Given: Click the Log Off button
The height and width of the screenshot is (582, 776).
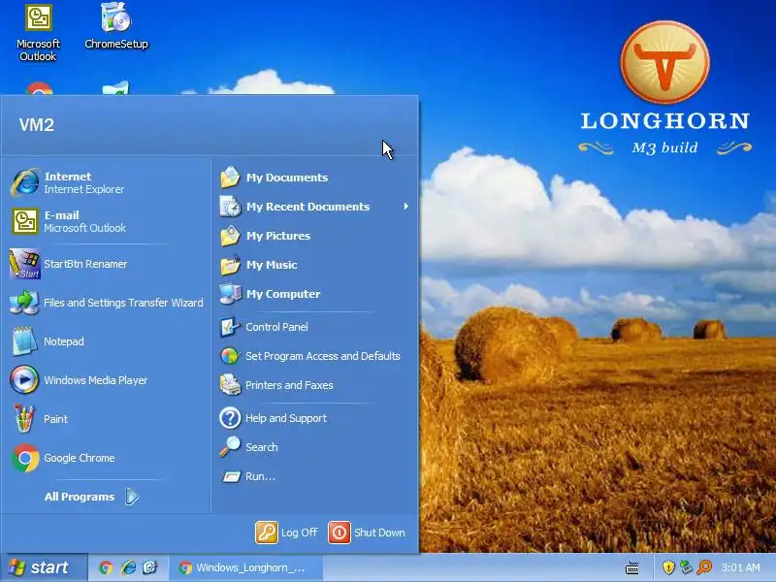Looking at the screenshot, I should click(x=286, y=533).
